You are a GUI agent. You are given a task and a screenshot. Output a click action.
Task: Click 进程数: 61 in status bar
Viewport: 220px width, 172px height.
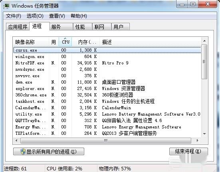[15, 169]
